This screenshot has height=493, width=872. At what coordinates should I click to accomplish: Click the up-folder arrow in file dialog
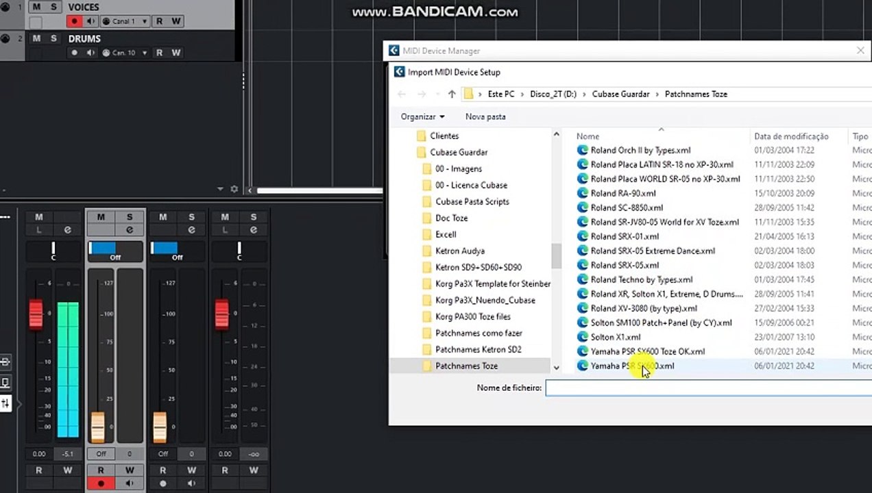[452, 94]
